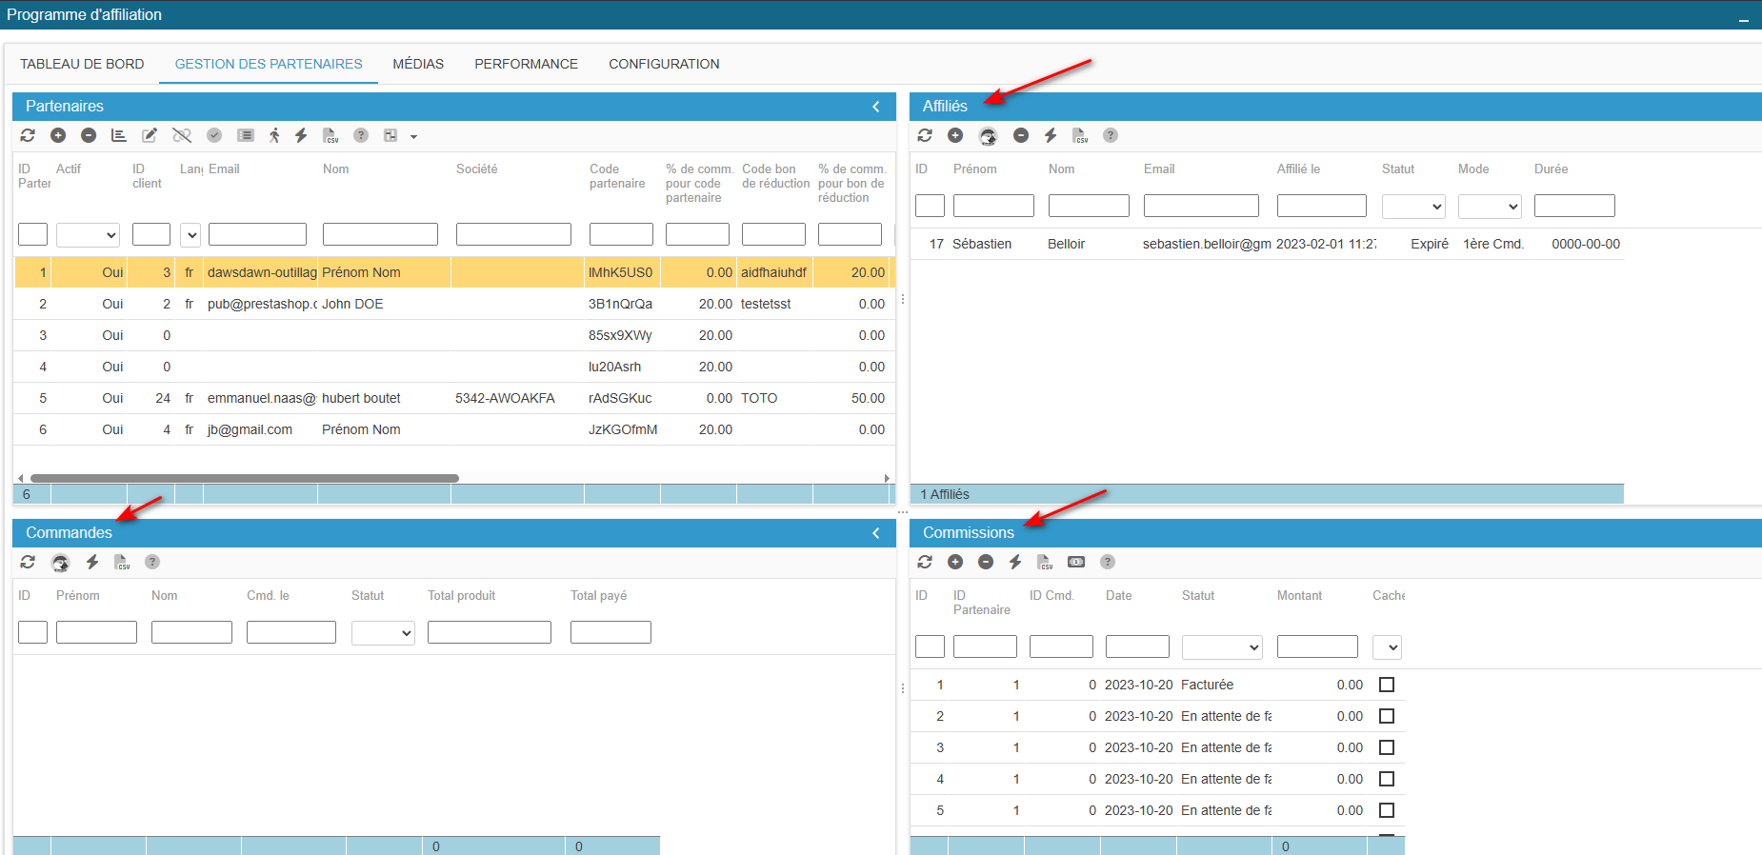This screenshot has width=1762, height=855.
Task: Click the checkmark validate icon in Partenaires toolbar
Action: click(x=214, y=135)
